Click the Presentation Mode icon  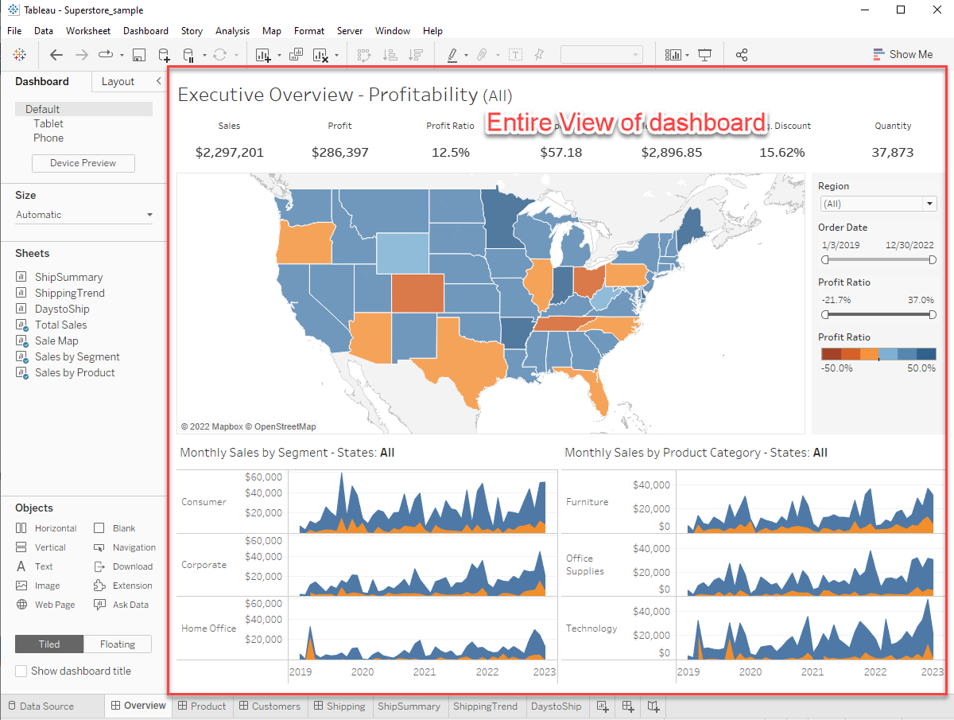pos(704,55)
